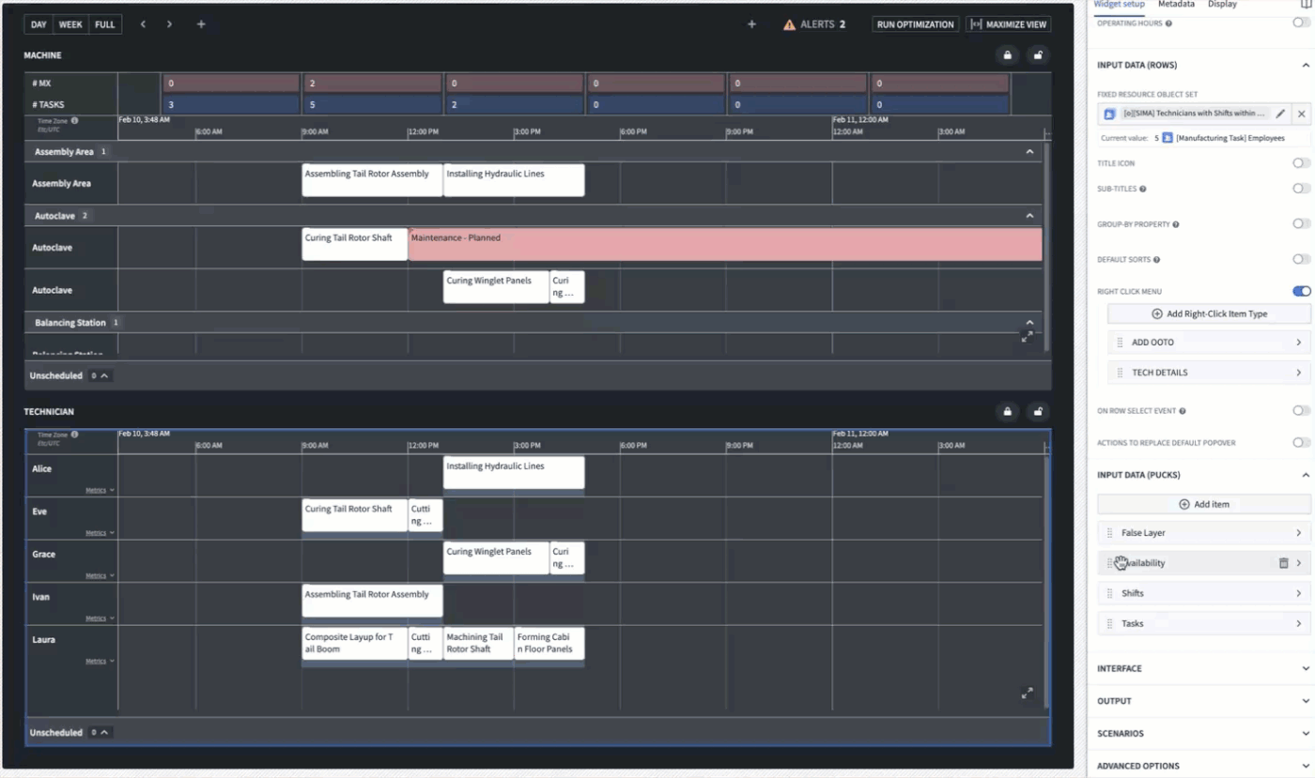
Task: Expand the Interface section
Action: tap(1305, 668)
